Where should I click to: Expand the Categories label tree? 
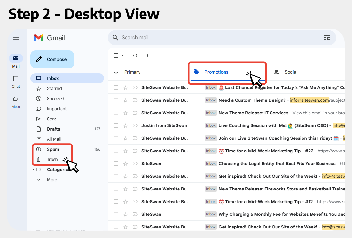click(x=33, y=170)
